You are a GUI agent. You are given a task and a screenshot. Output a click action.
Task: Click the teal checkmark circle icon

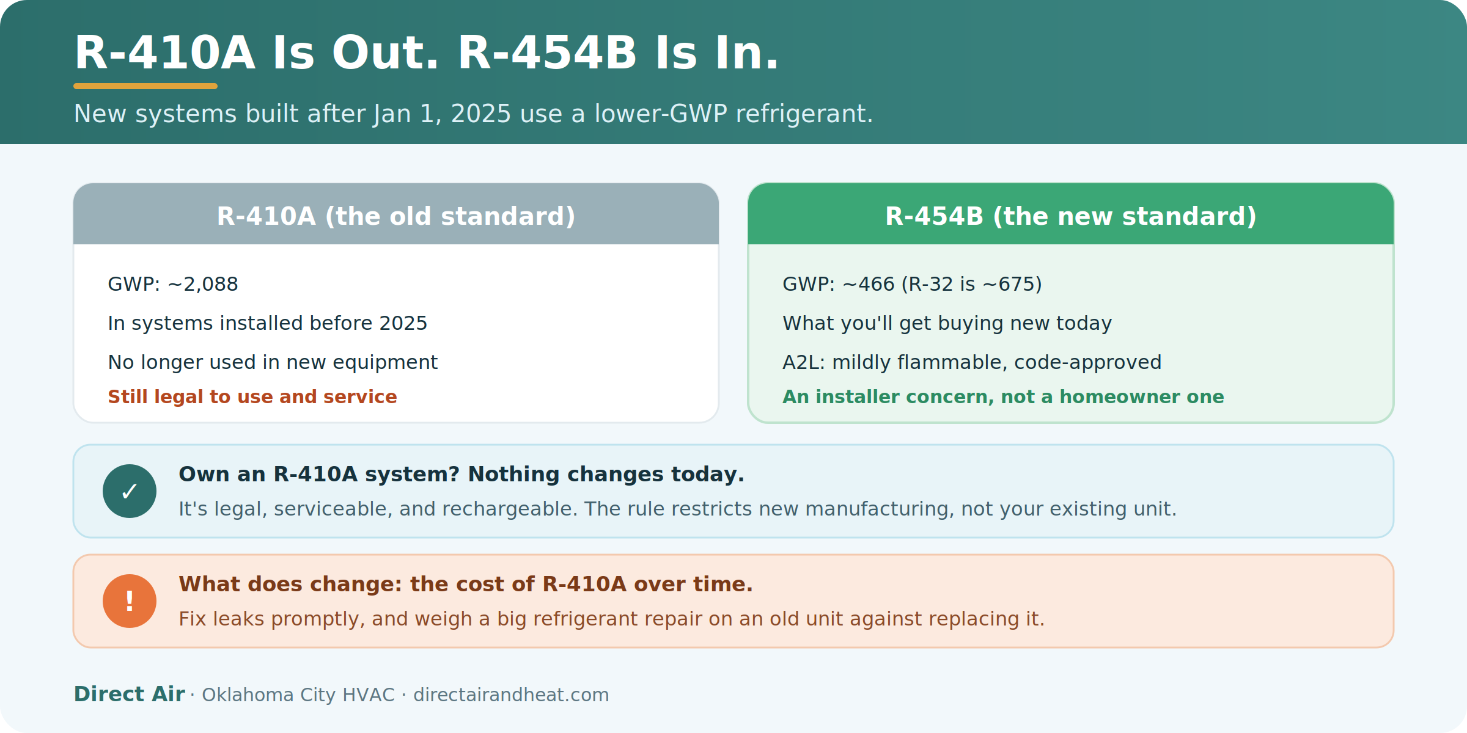(130, 491)
